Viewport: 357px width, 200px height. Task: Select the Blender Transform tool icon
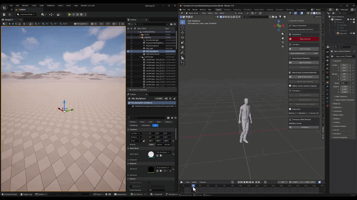point(183,47)
